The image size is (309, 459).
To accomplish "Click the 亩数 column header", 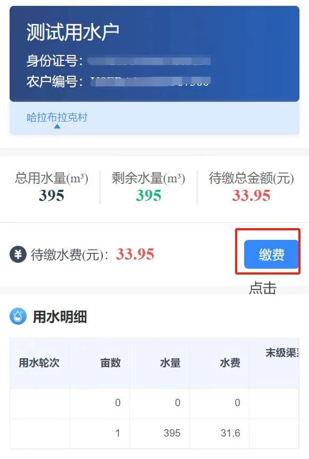I will click(x=111, y=363).
